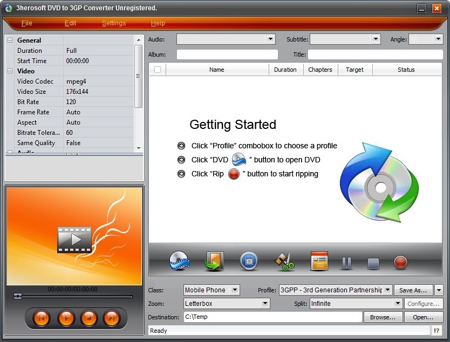Expand the Zoom dropdown set to Letterbox
This screenshot has height=342, width=450.
[265, 304]
